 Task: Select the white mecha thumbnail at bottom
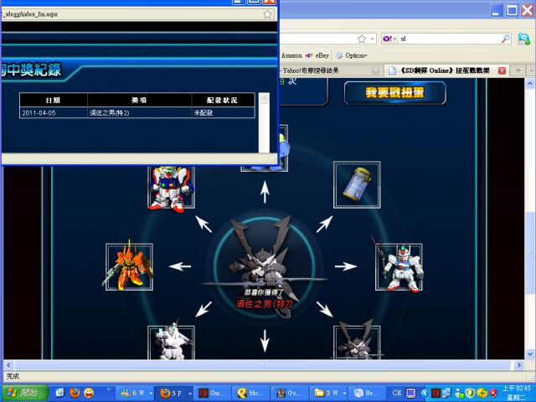tap(171, 343)
